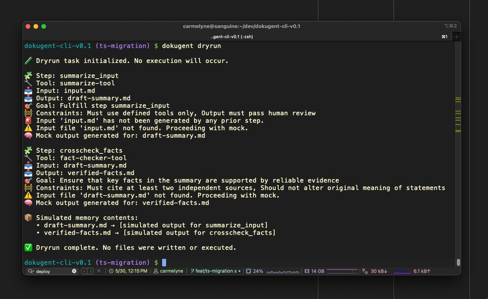The height and width of the screenshot is (299, 488).
Task: Click the CPU usage sparkline graph
Action: pos(283,271)
